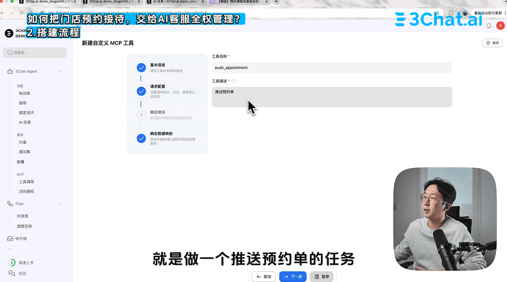
Task: Open AI 任务 in the sidebar
Action: (x=25, y=122)
